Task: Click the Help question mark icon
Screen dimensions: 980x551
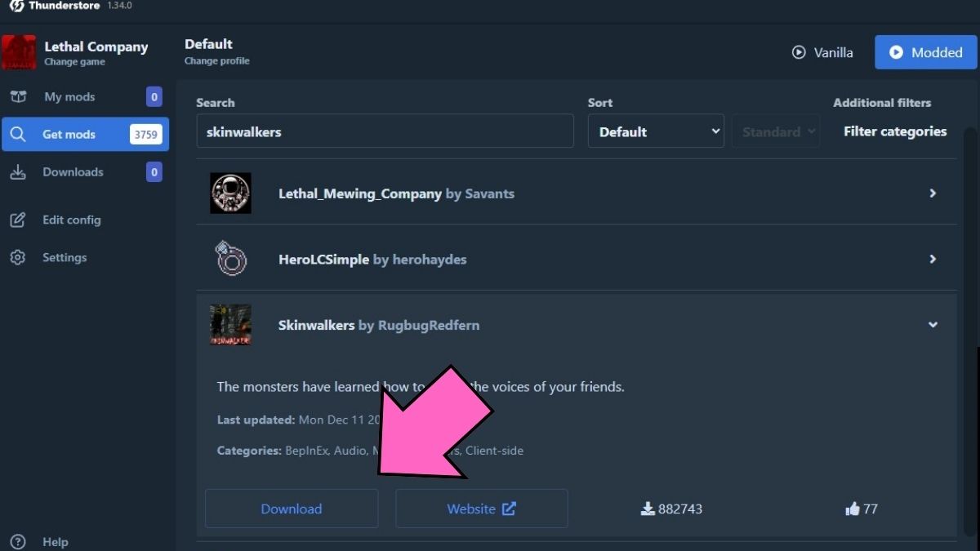Action: (x=18, y=541)
